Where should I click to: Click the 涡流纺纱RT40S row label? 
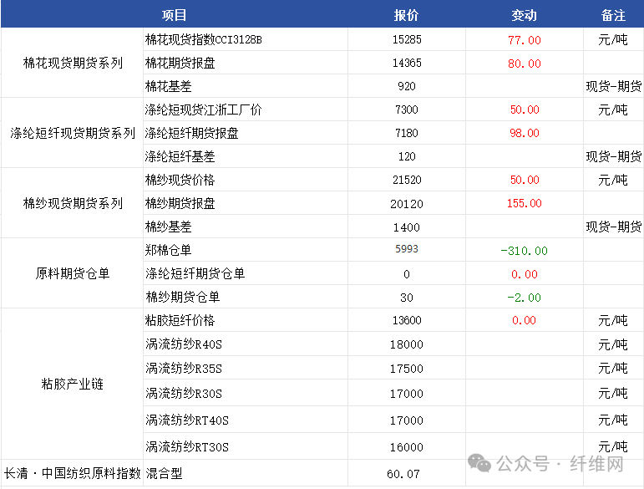point(187,420)
